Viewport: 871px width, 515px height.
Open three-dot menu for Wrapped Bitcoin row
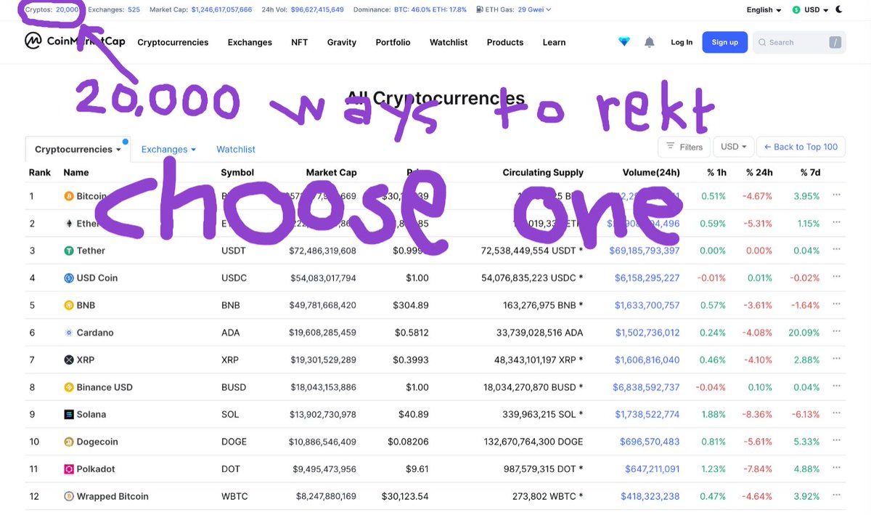click(x=837, y=495)
